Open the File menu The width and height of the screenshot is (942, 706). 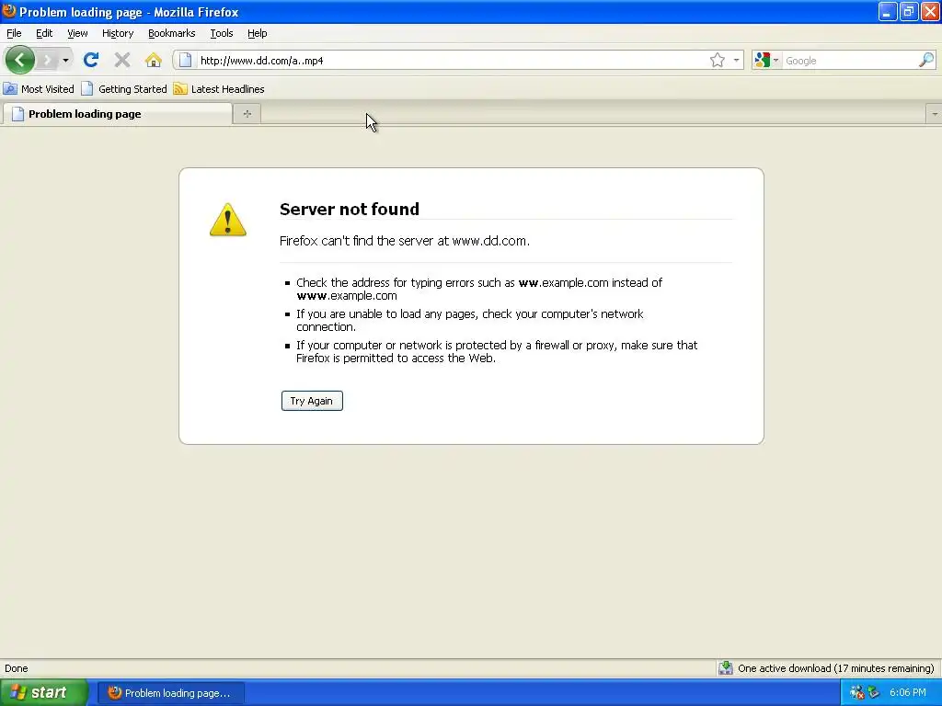coord(14,33)
